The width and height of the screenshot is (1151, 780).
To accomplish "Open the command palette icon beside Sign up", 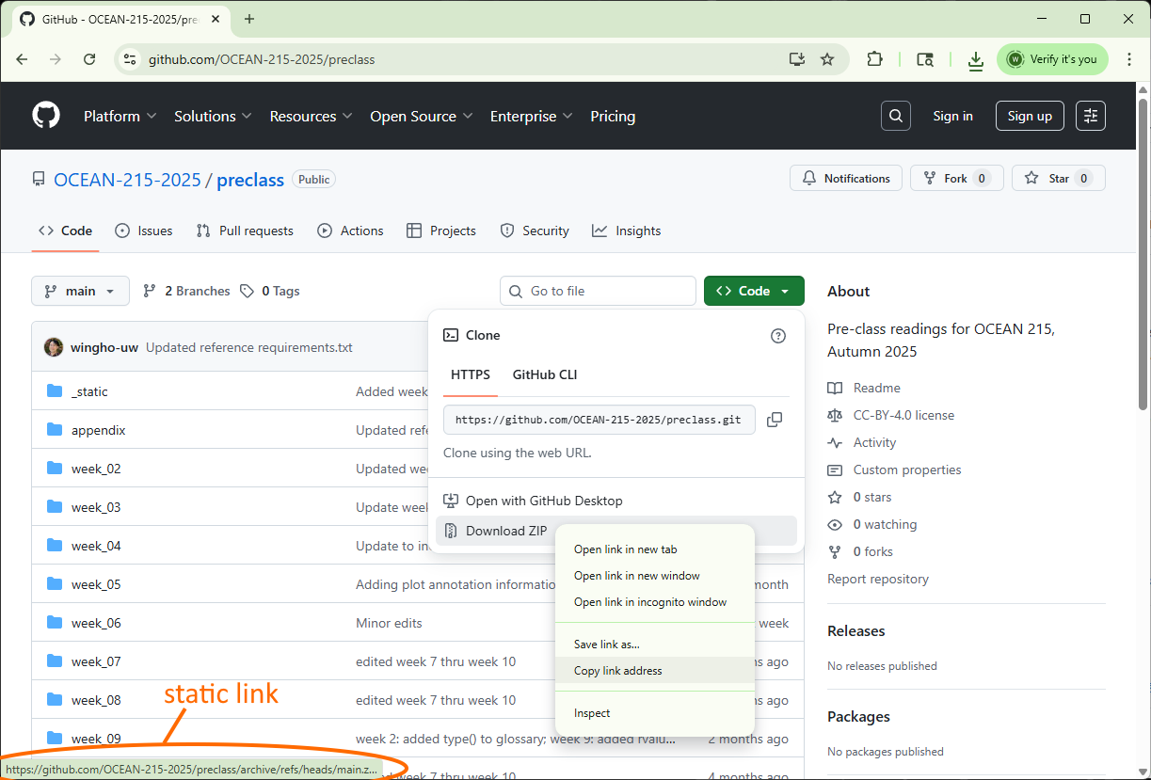I will 1090,115.
